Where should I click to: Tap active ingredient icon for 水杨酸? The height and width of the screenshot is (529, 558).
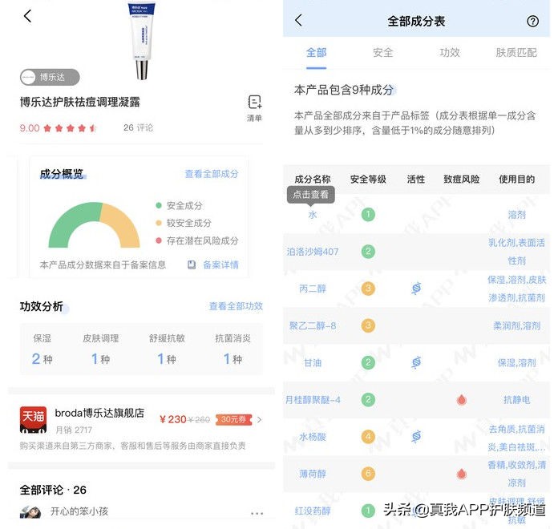[416, 437]
